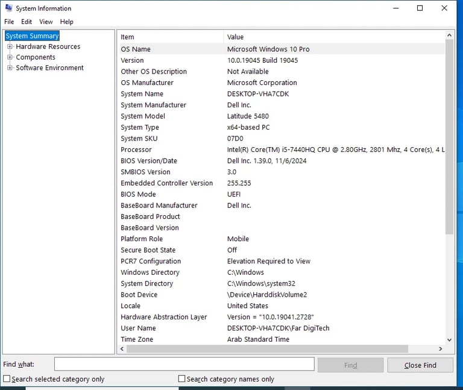Screen dimensions: 463x390
Task: Select the System Summary tree node
Action: [32, 36]
